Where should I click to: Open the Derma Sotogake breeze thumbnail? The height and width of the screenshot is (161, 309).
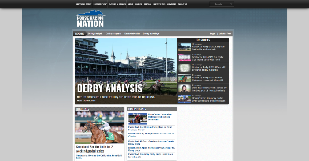pyautogui.click(x=185, y=78)
